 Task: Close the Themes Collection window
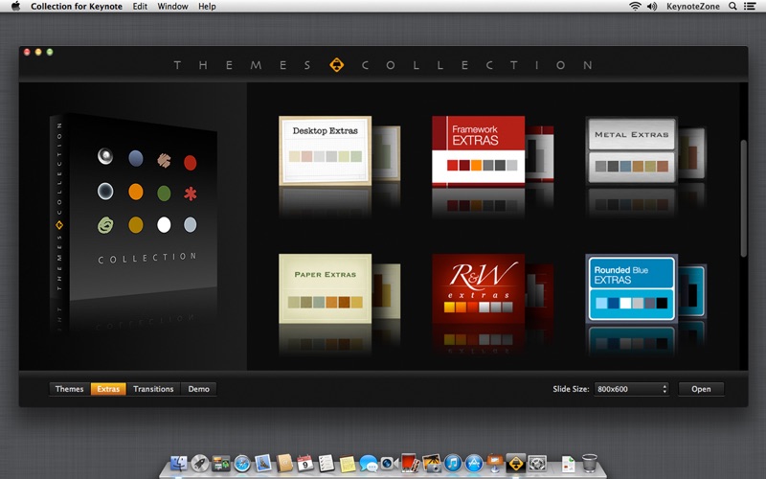(x=27, y=52)
